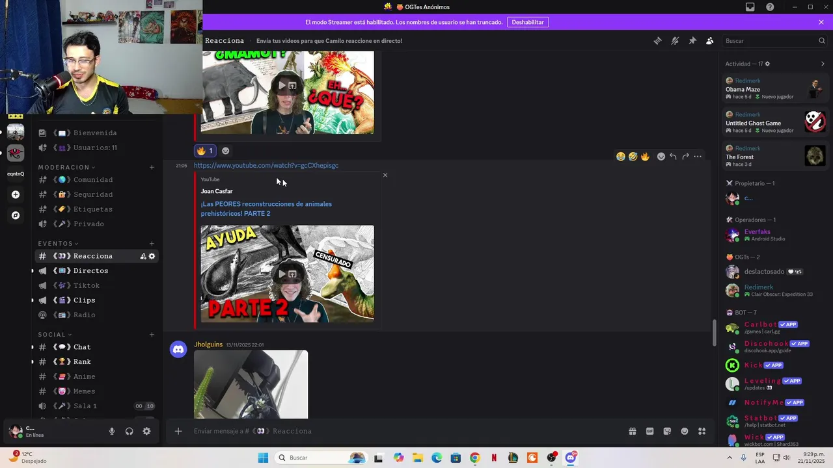Play the PARTE 2 video thumbnail
This screenshot has height=468, width=833.
pos(282,274)
